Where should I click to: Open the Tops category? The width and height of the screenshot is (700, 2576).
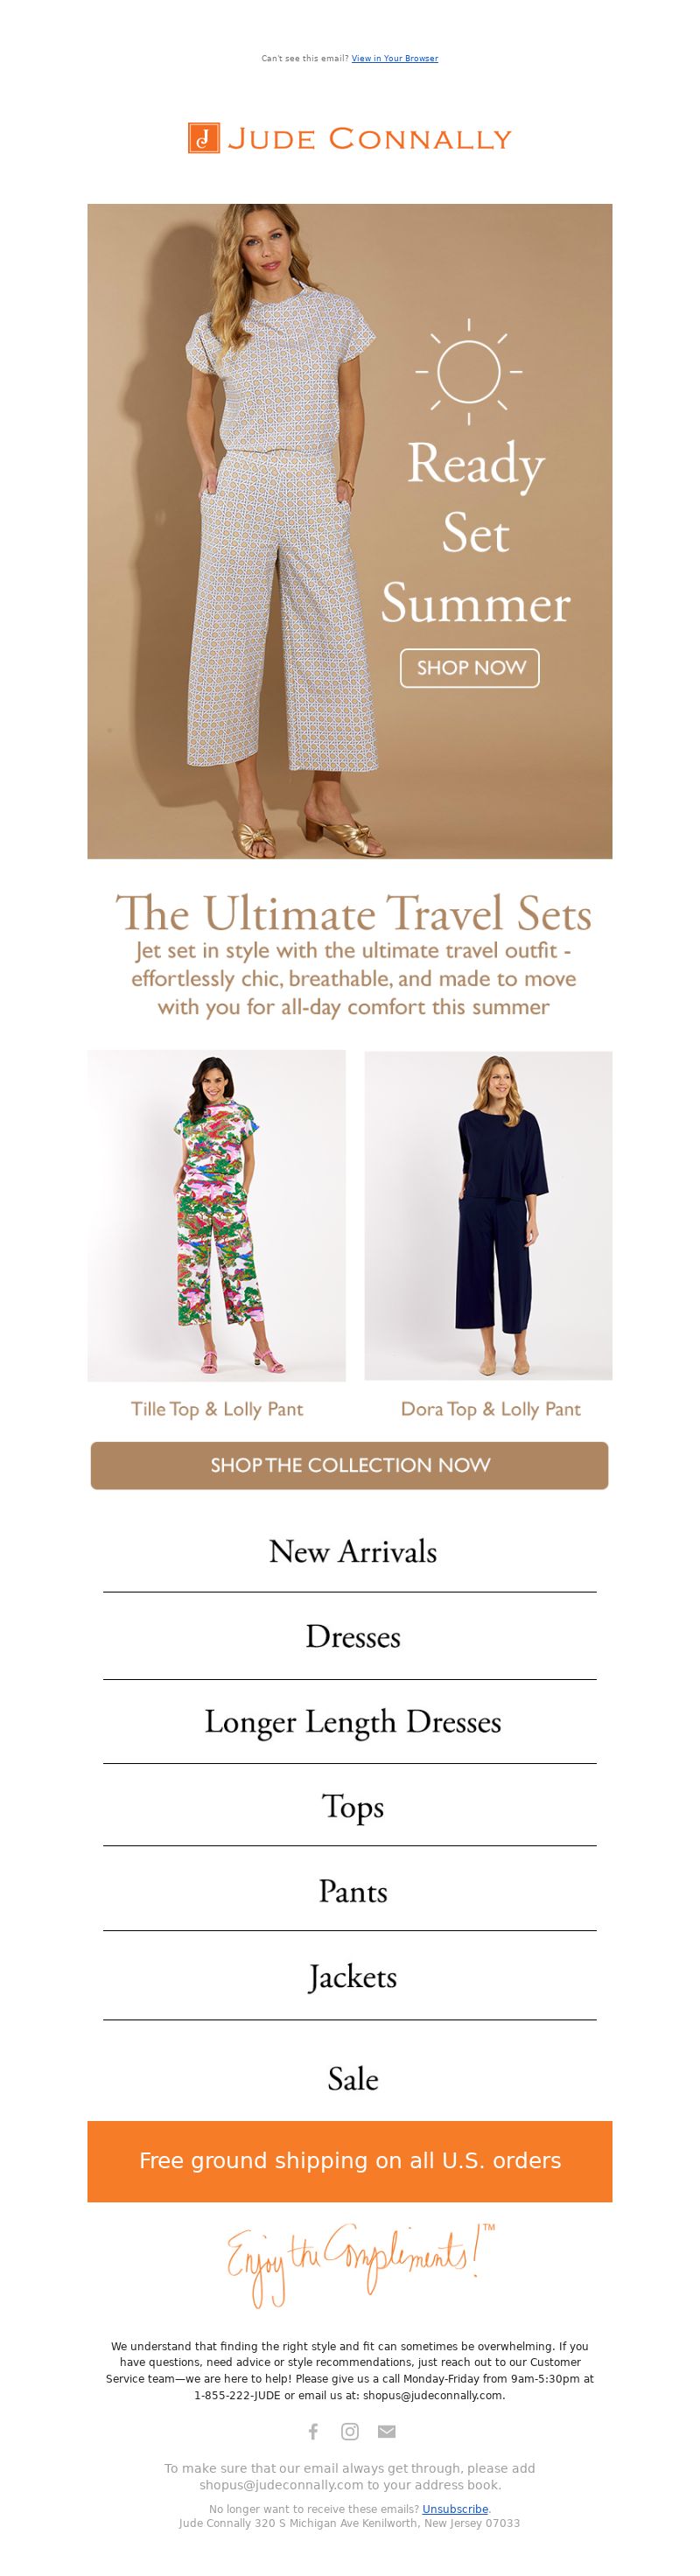point(353,1806)
